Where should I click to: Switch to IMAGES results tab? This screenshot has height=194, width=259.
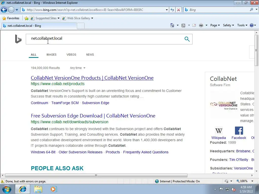pos(51,55)
